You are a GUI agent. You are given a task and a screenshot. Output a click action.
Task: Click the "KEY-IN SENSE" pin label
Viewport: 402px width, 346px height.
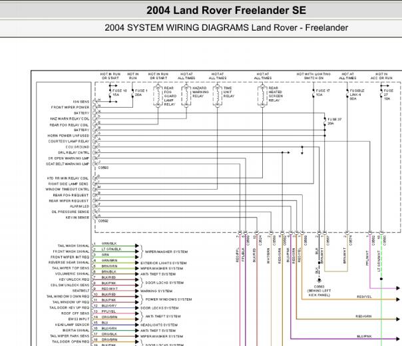77,218
